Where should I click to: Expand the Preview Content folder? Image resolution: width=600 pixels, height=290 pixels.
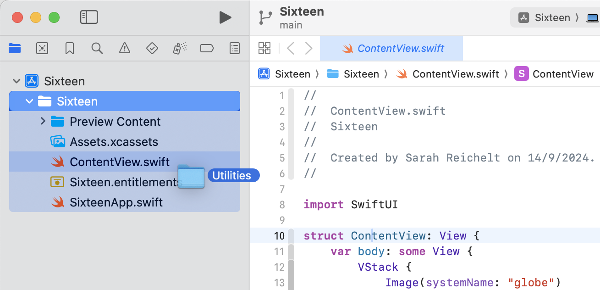(42, 121)
